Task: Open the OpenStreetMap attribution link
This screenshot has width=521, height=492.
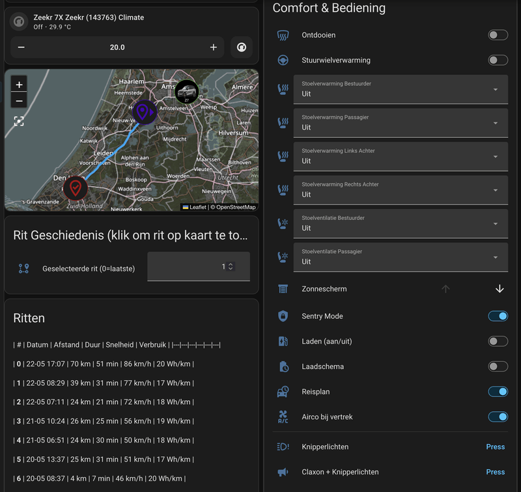Action: tap(236, 207)
